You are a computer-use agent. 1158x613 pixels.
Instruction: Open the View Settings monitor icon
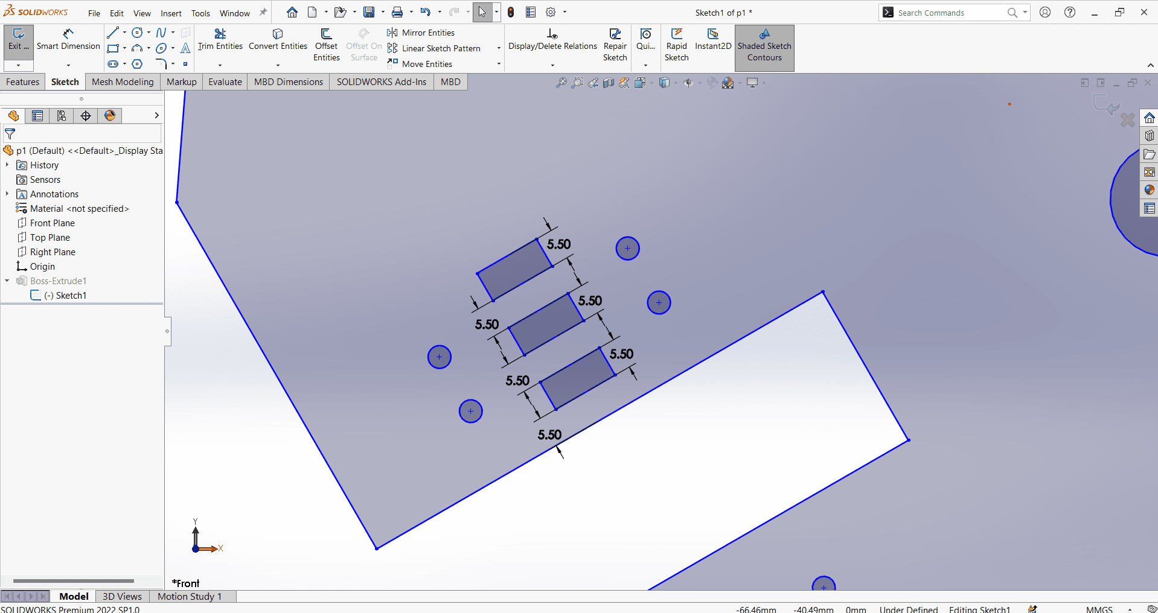coord(752,83)
